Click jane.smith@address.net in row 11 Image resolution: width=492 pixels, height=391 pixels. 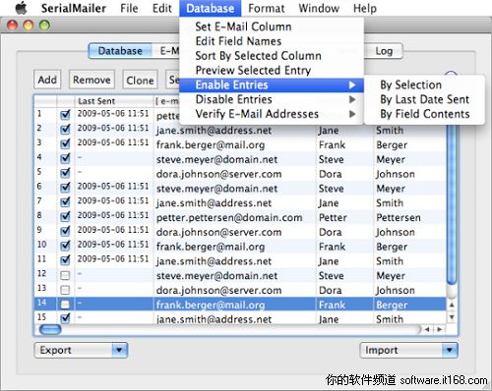214,261
